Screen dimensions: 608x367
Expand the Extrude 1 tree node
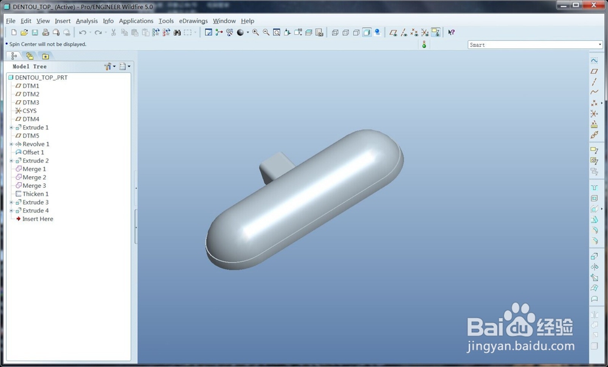[x=11, y=128]
